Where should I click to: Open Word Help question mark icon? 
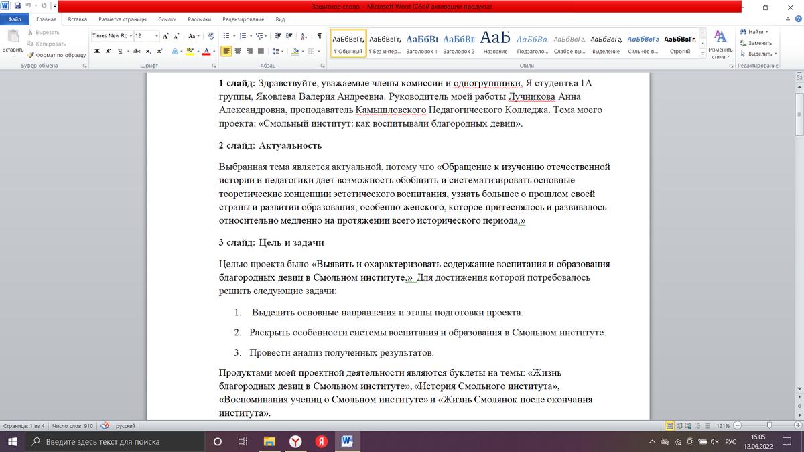pos(798,20)
